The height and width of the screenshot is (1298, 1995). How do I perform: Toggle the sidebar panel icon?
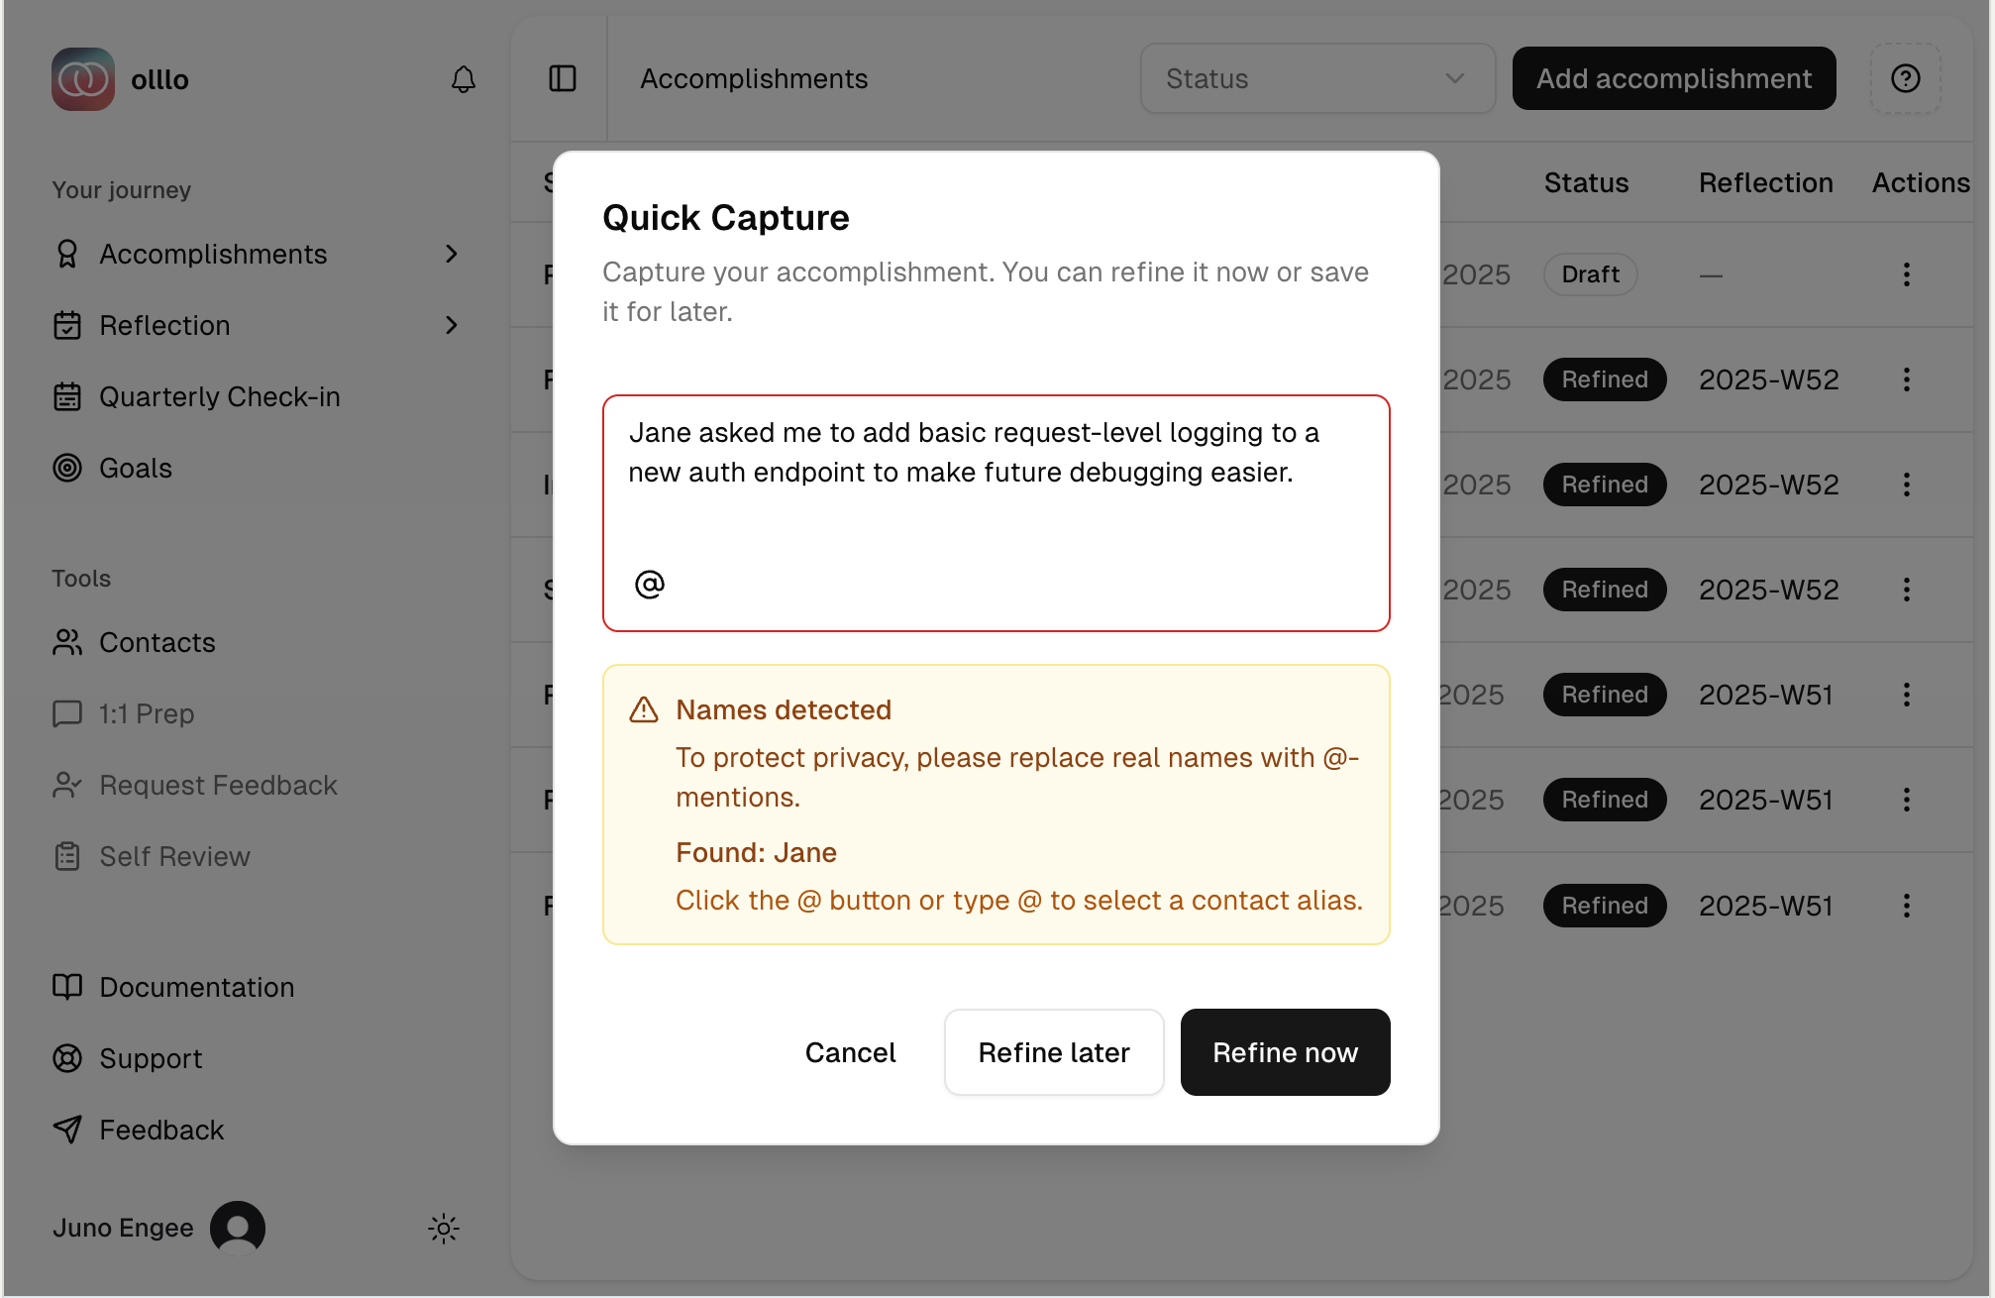pyautogui.click(x=563, y=79)
